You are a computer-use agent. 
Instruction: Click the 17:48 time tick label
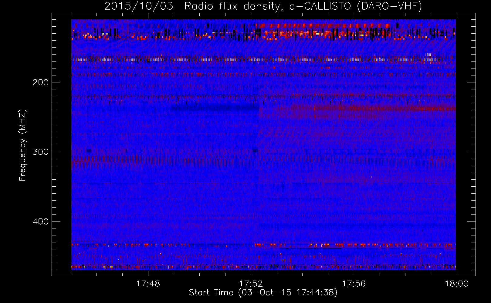(148, 284)
